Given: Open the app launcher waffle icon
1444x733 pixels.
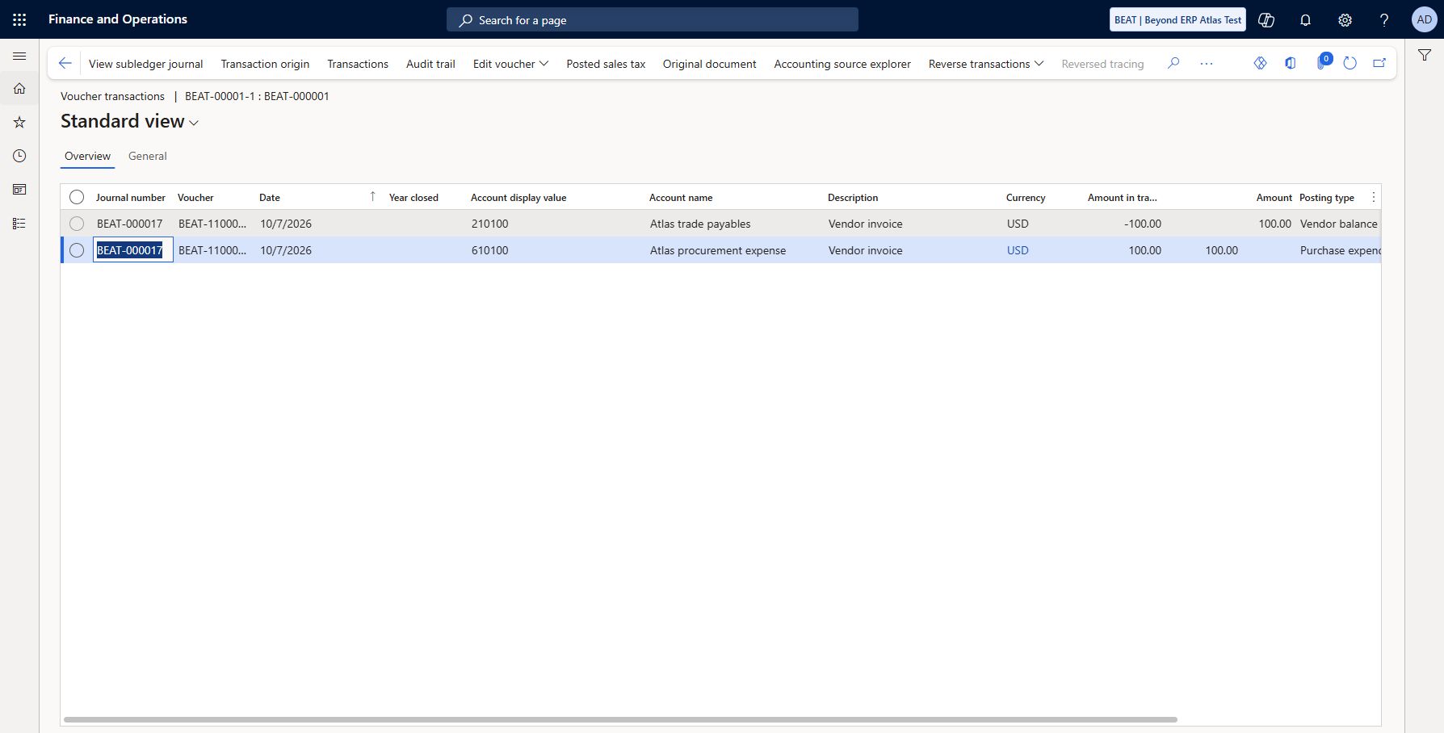Looking at the screenshot, I should tap(19, 19).
